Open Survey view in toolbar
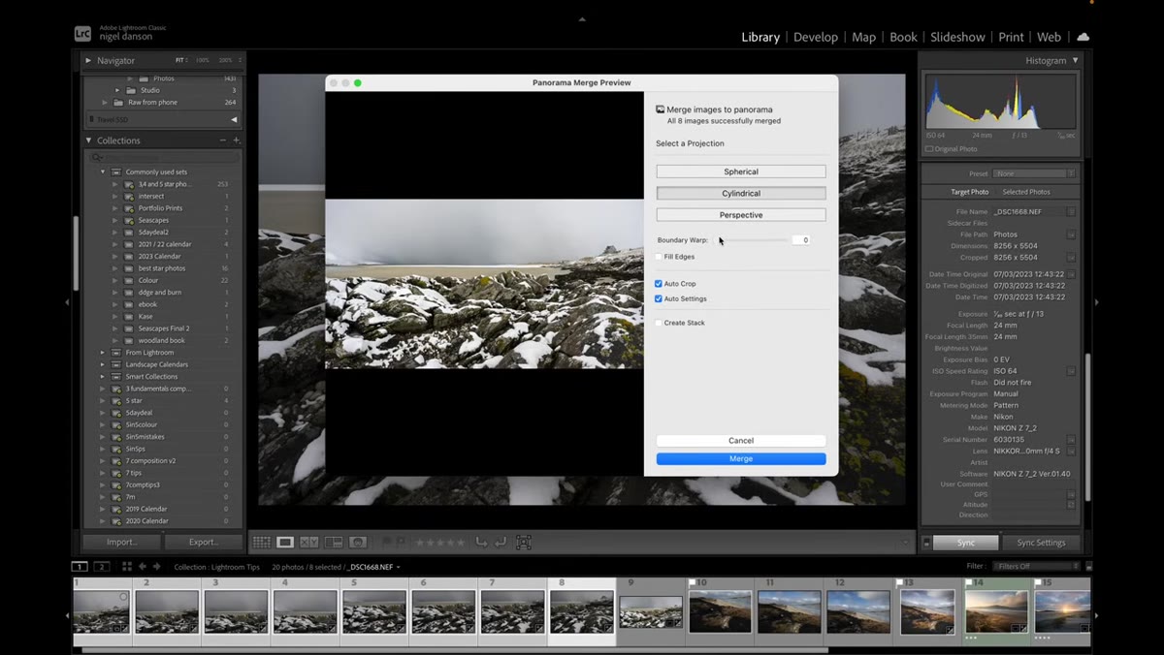 (334, 543)
